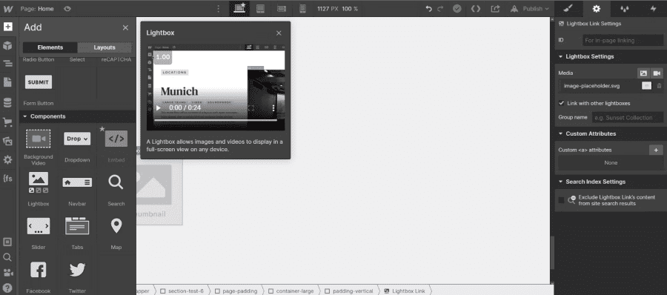Click the Undo arrow

pyautogui.click(x=429, y=8)
